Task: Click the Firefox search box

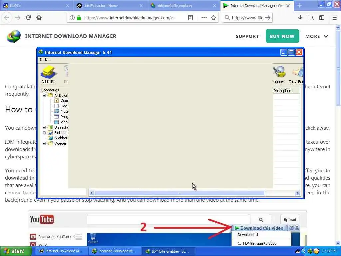Action: [247, 18]
